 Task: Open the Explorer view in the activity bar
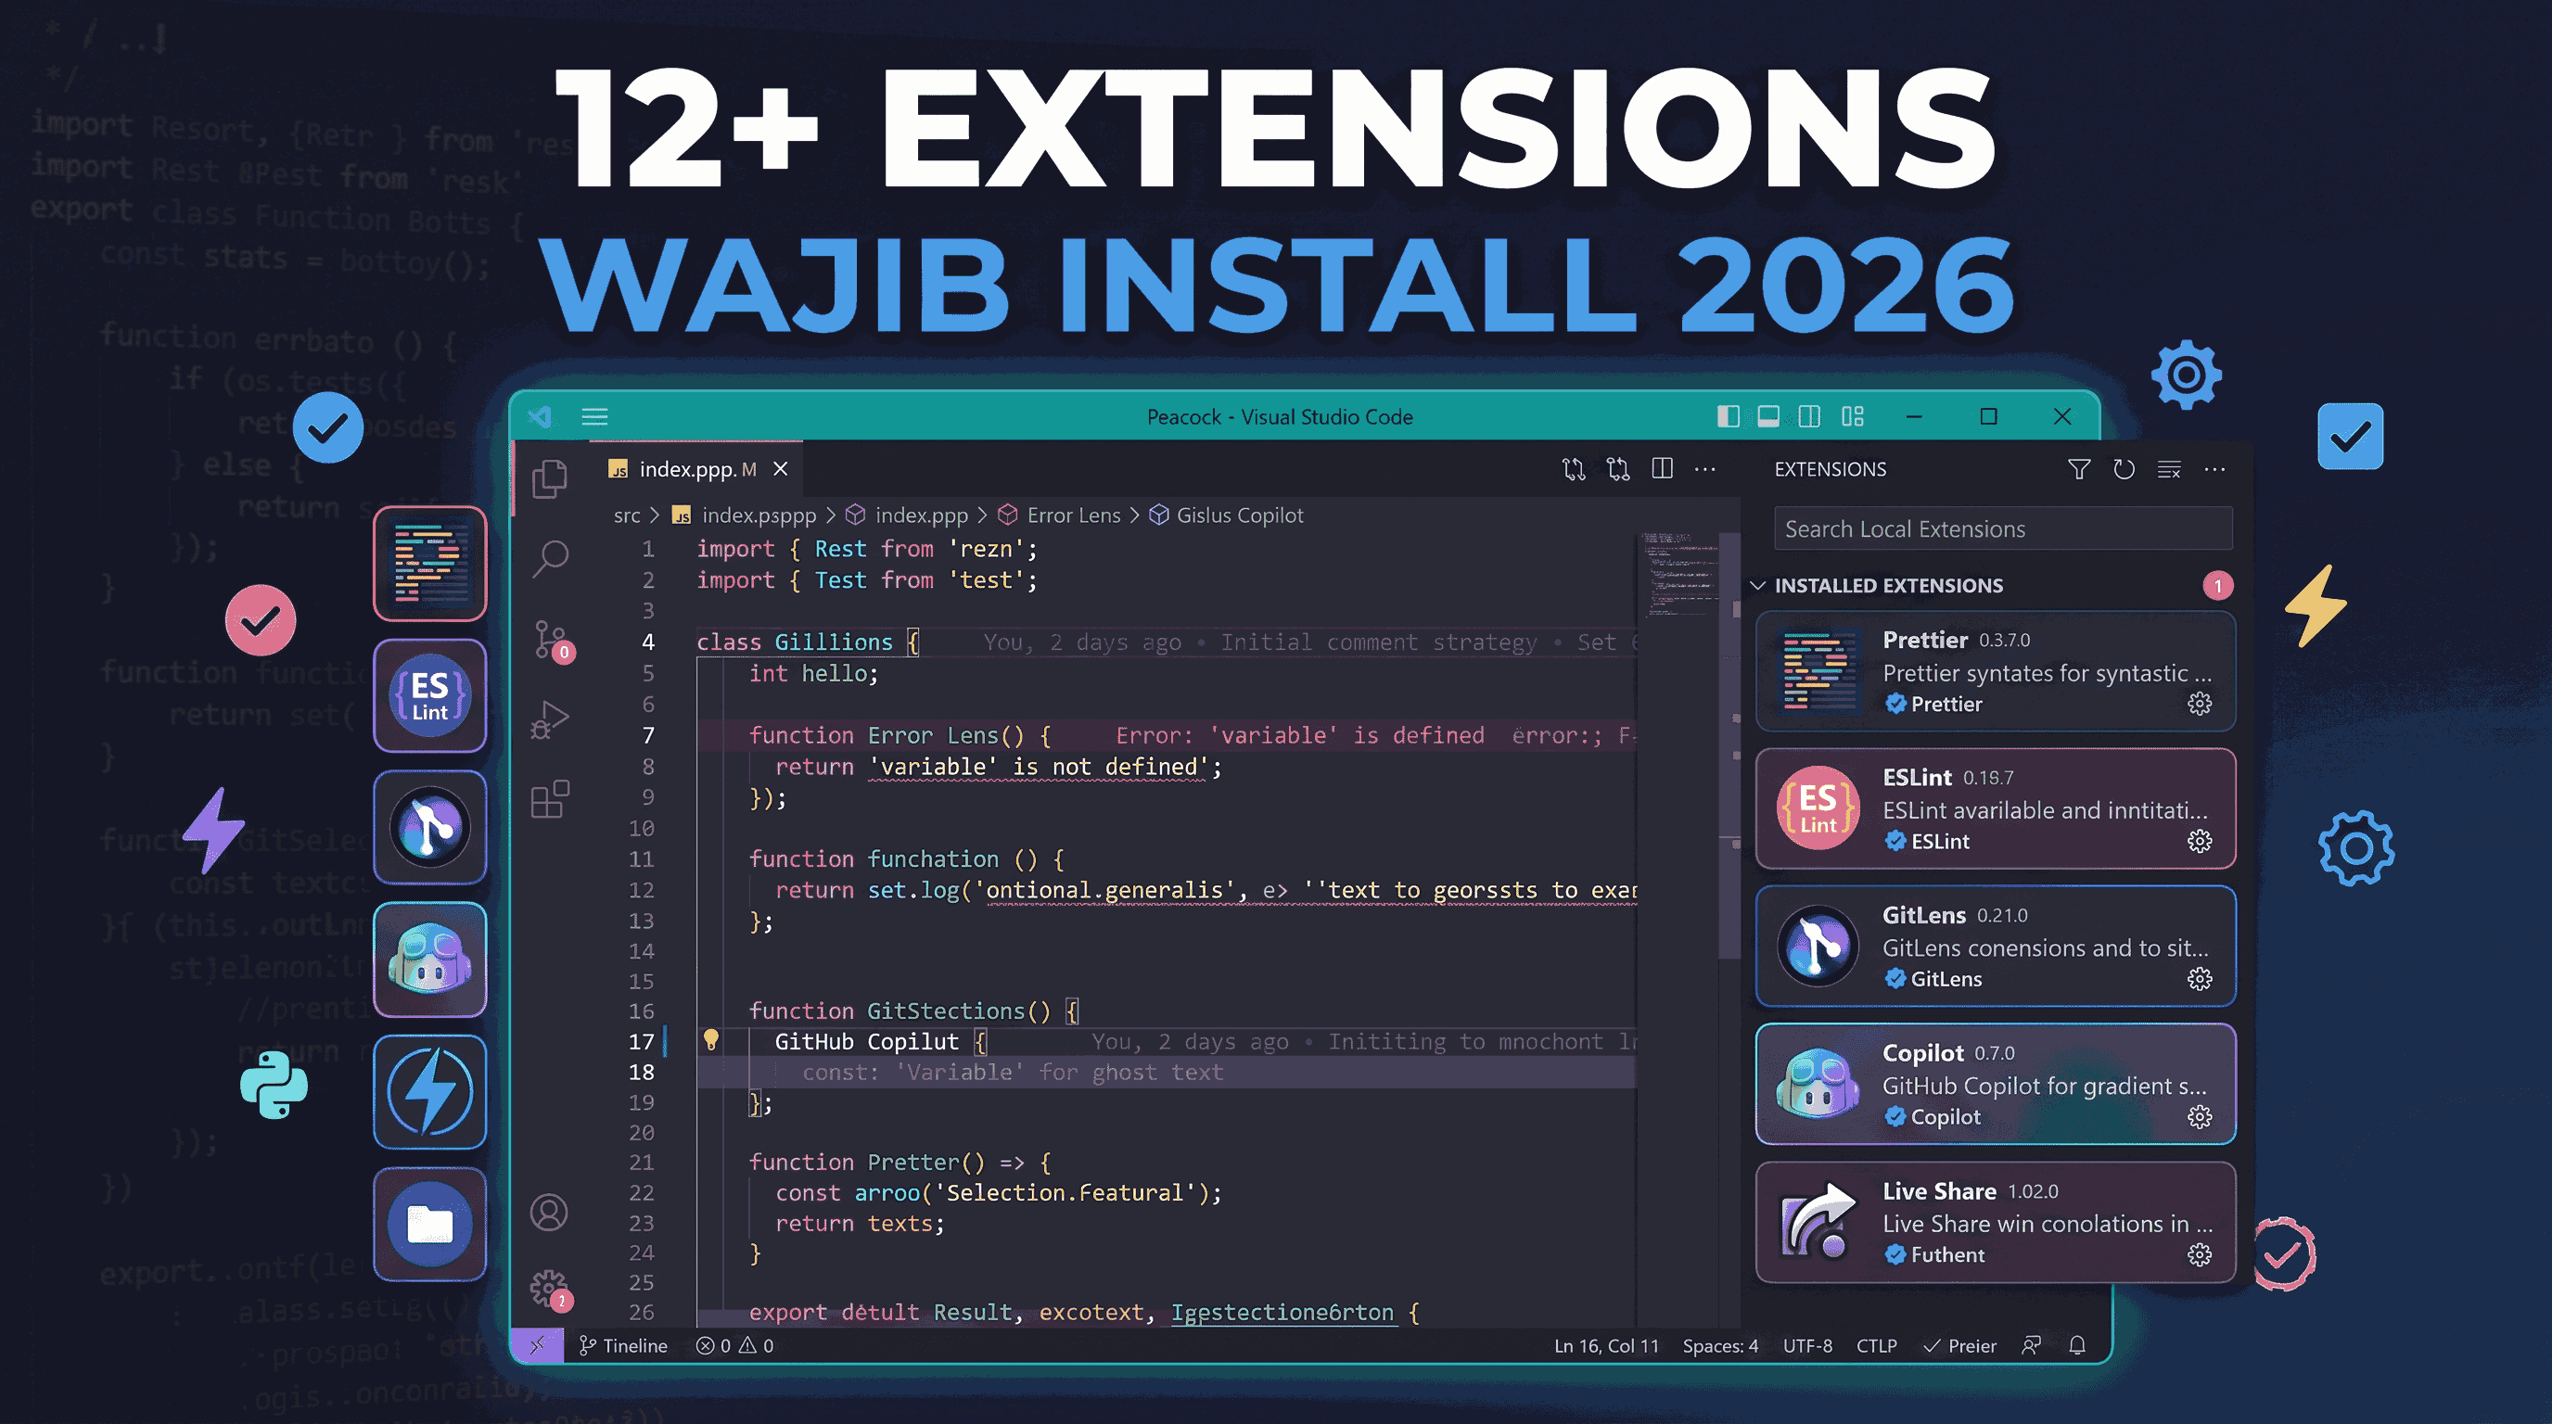[550, 478]
